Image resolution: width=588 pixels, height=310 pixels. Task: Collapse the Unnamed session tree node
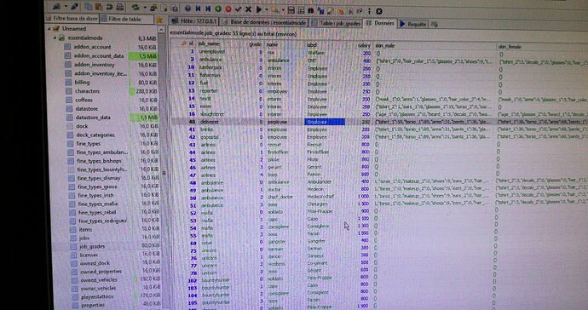point(49,28)
